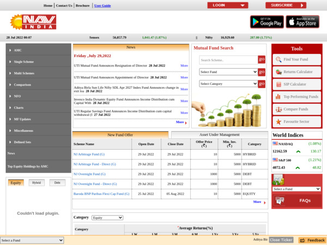Image resolution: width=327 pixels, height=245 pixels.
Task: Click the FAQs banner
Action: pos(297,200)
